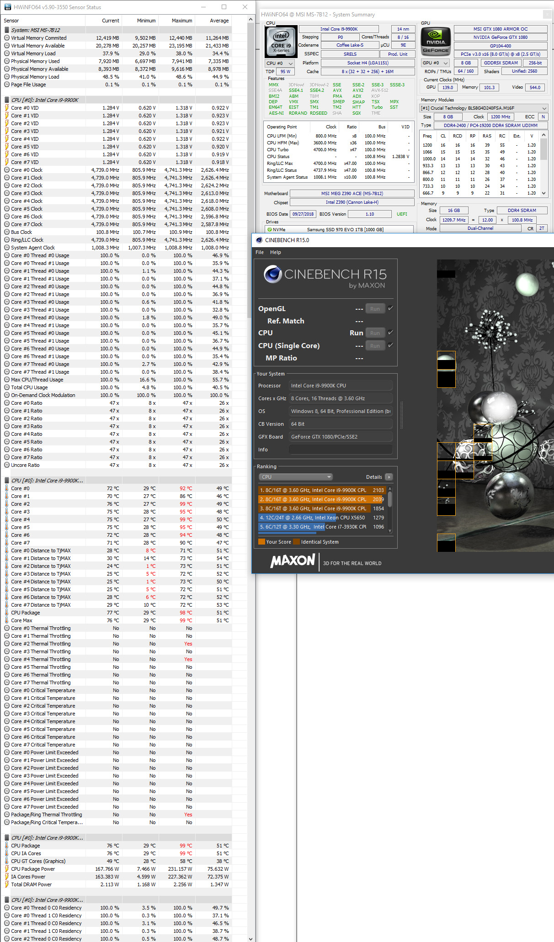This screenshot has height=942, width=554.
Task: Click the Core #0 Clock sensor icon
Action: (x=7, y=170)
